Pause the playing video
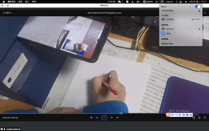The height and width of the screenshot is (131, 209). [104, 118]
